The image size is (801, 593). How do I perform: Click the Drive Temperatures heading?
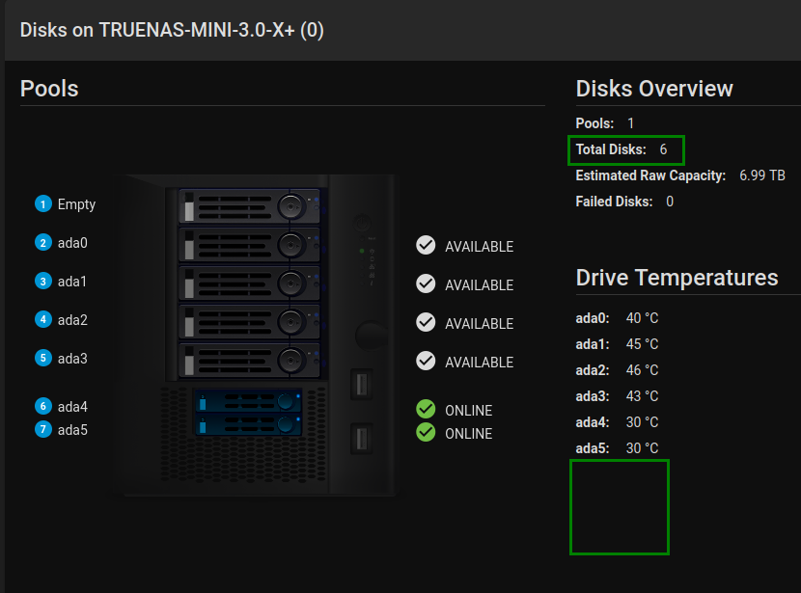pos(677,278)
